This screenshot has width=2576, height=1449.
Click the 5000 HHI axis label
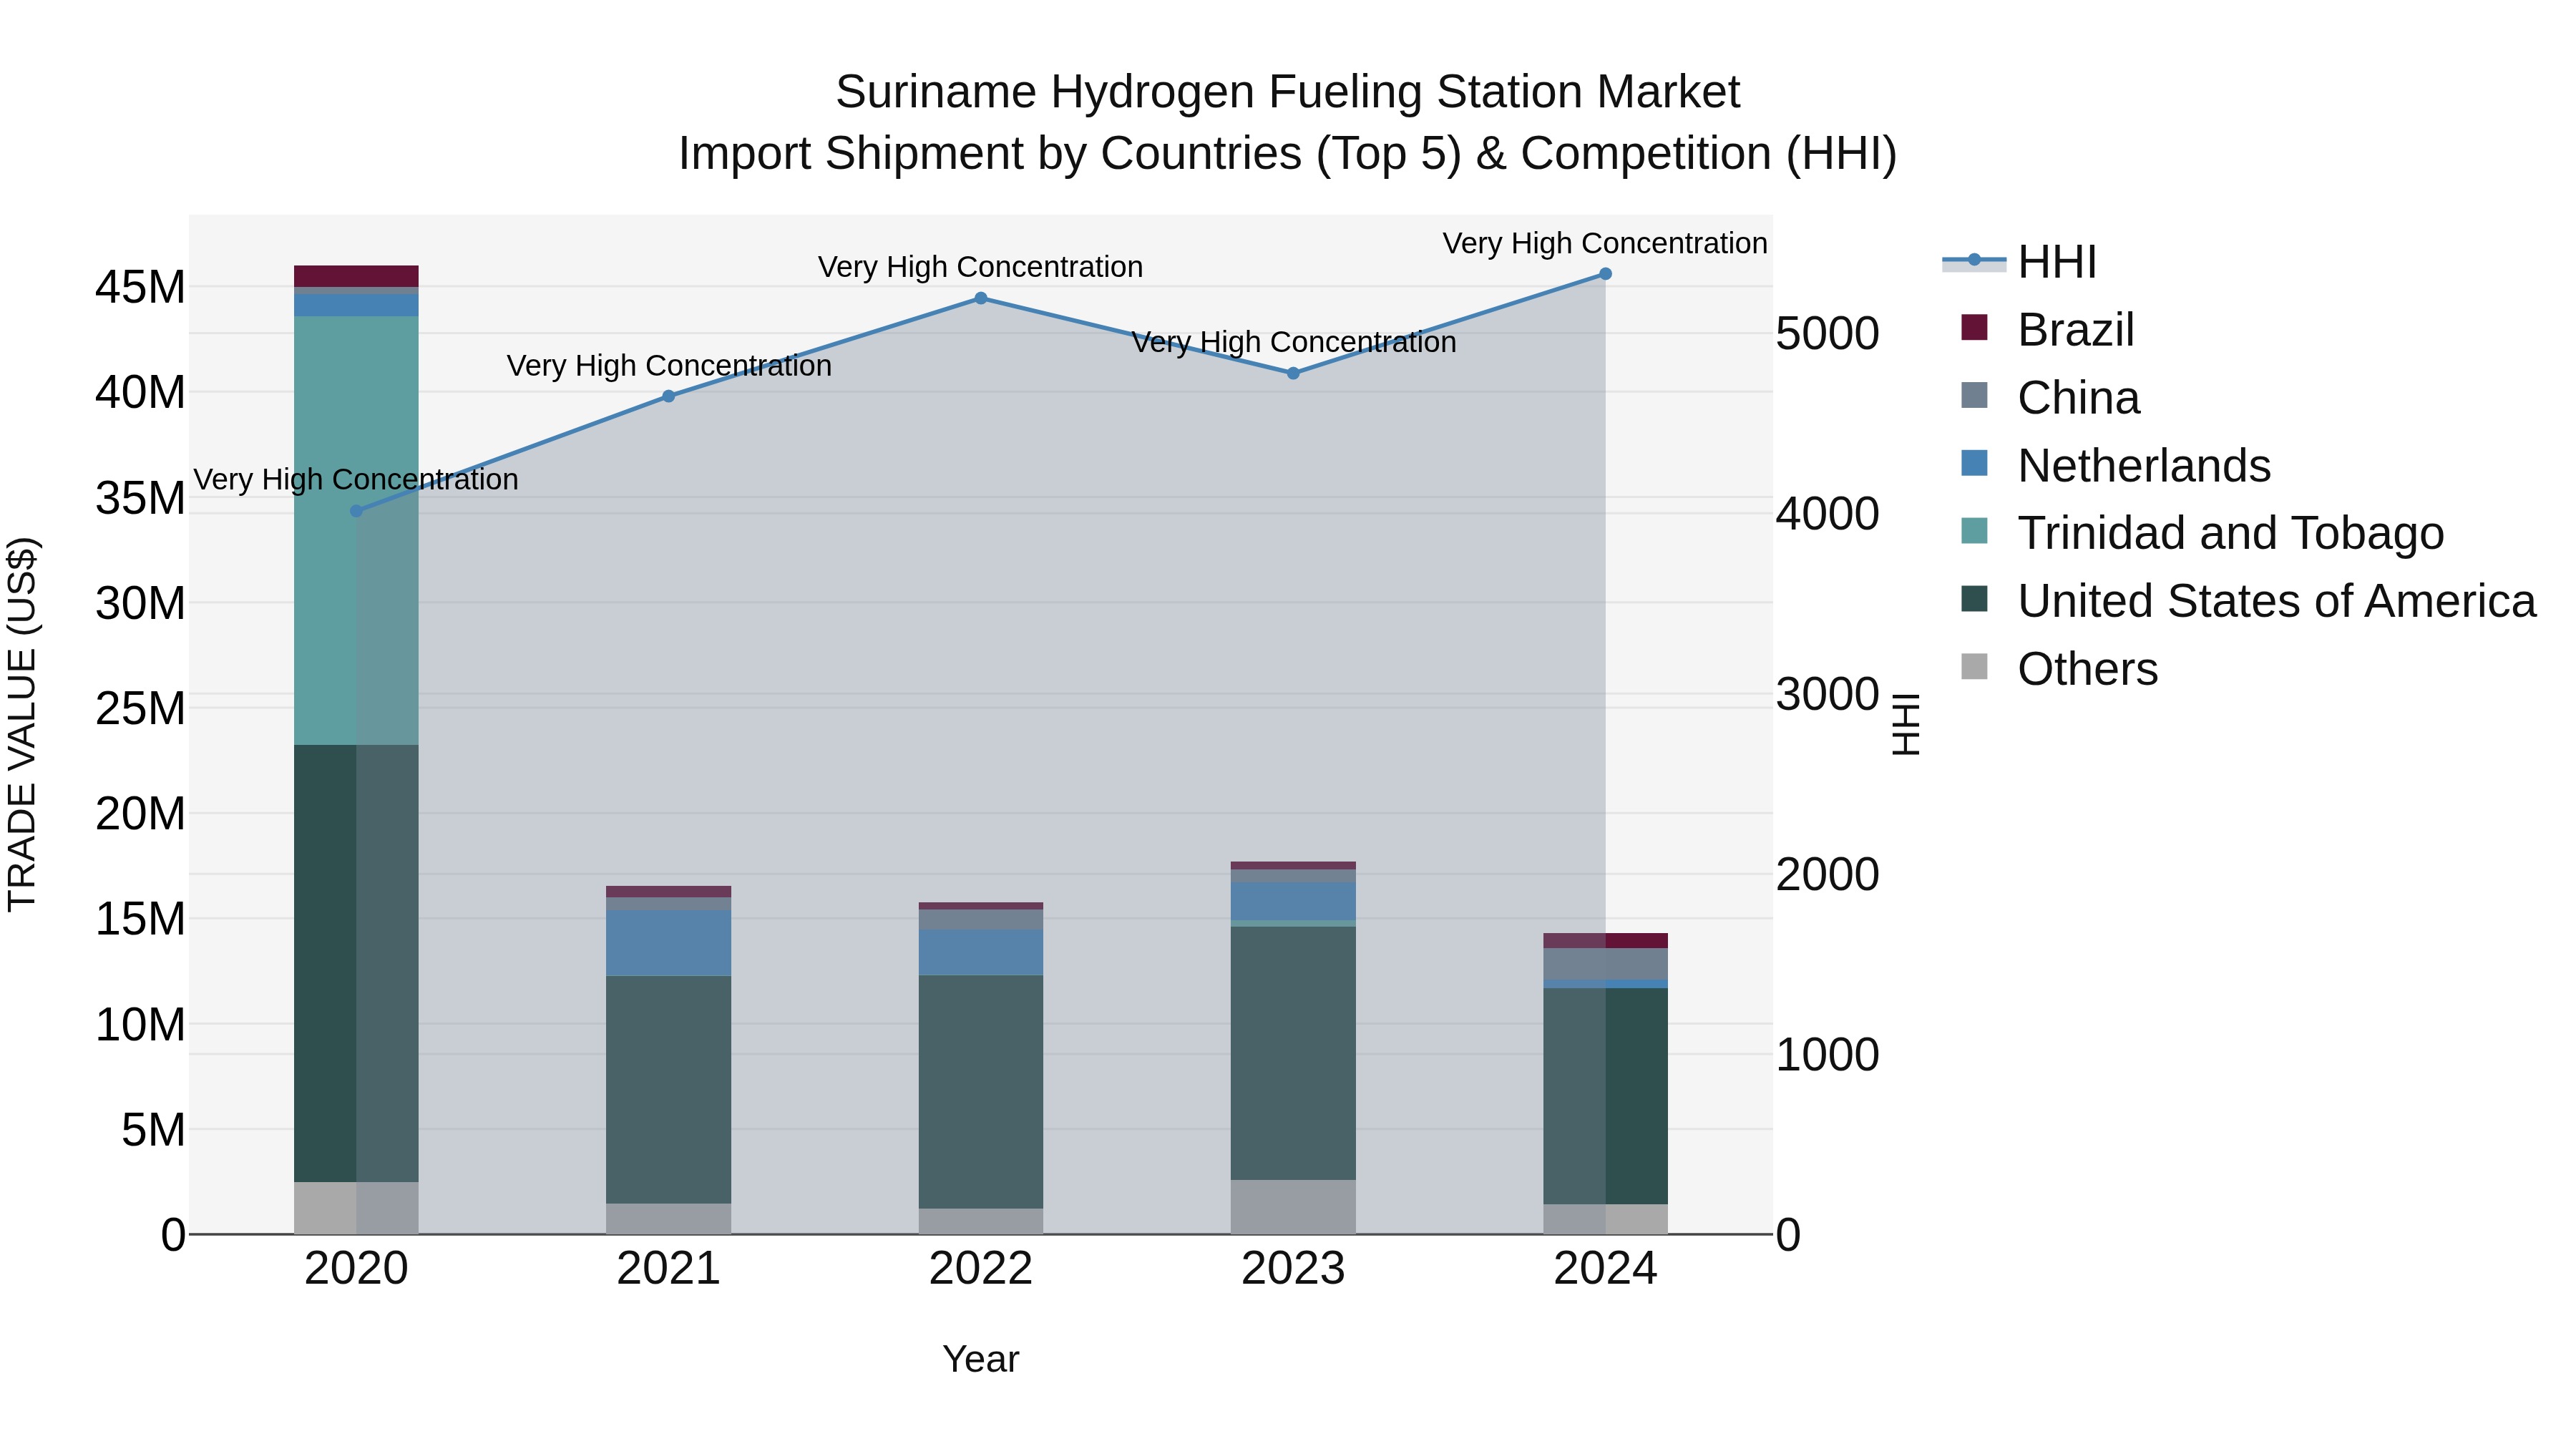tap(1827, 333)
